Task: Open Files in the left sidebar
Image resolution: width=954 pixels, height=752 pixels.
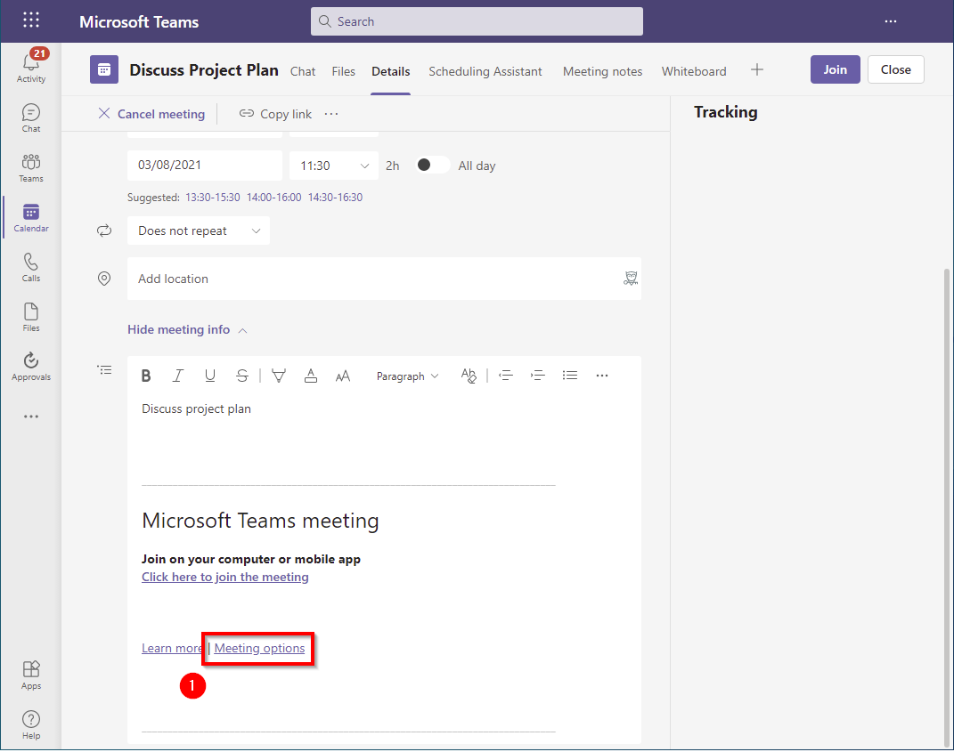Action: [31, 318]
